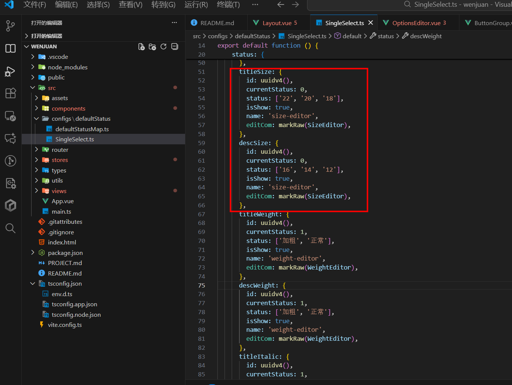The height and width of the screenshot is (385, 512).
Task: Collapse the configs\defaultStatus folder
Action: (36, 118)
